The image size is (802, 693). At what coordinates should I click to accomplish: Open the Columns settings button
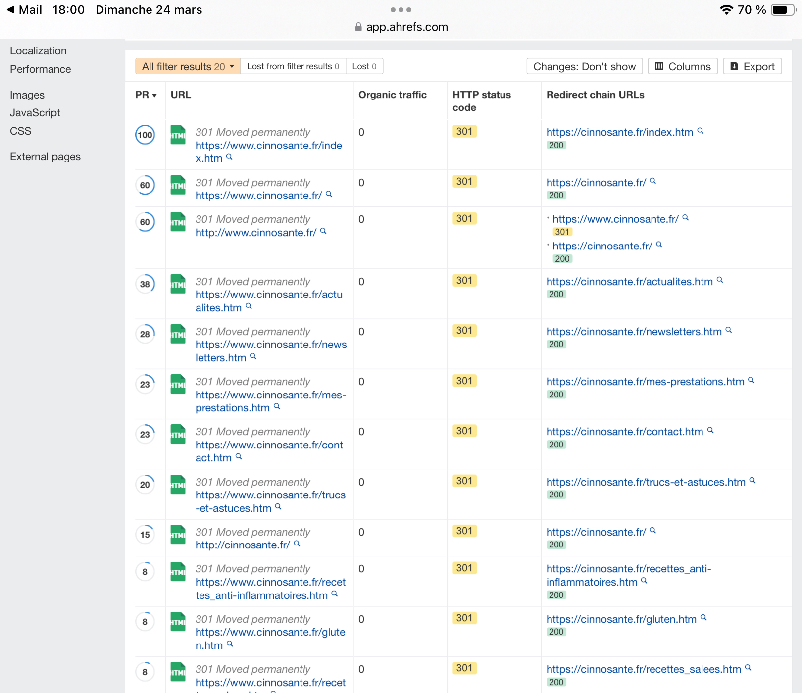[x=682, y=66]
